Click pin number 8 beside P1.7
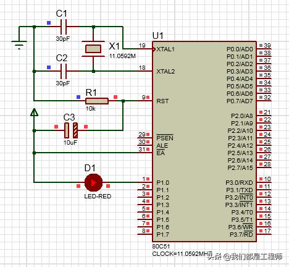Image resolution: width=289 pixels, height=267 pixels. 144,231
